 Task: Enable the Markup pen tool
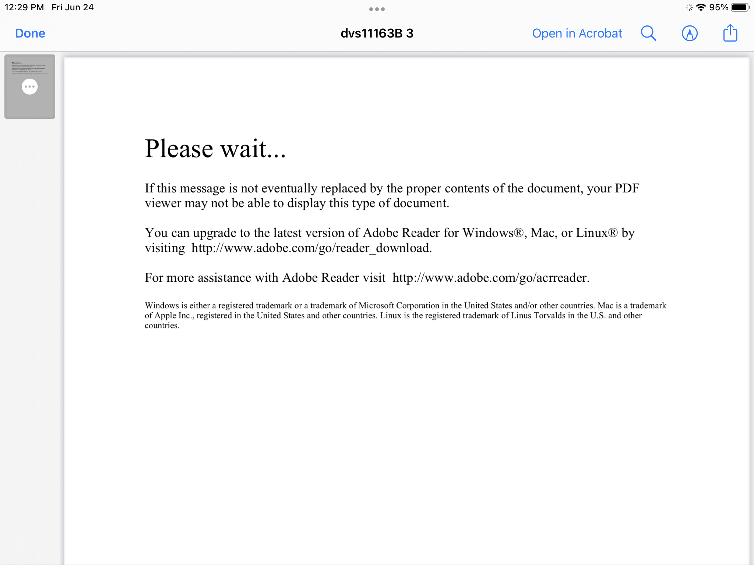(x=690, y=33)
